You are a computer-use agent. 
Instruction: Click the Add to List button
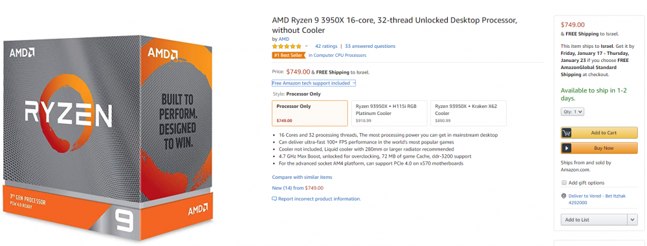click(594, 220)
